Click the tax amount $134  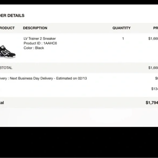point(155,89)
